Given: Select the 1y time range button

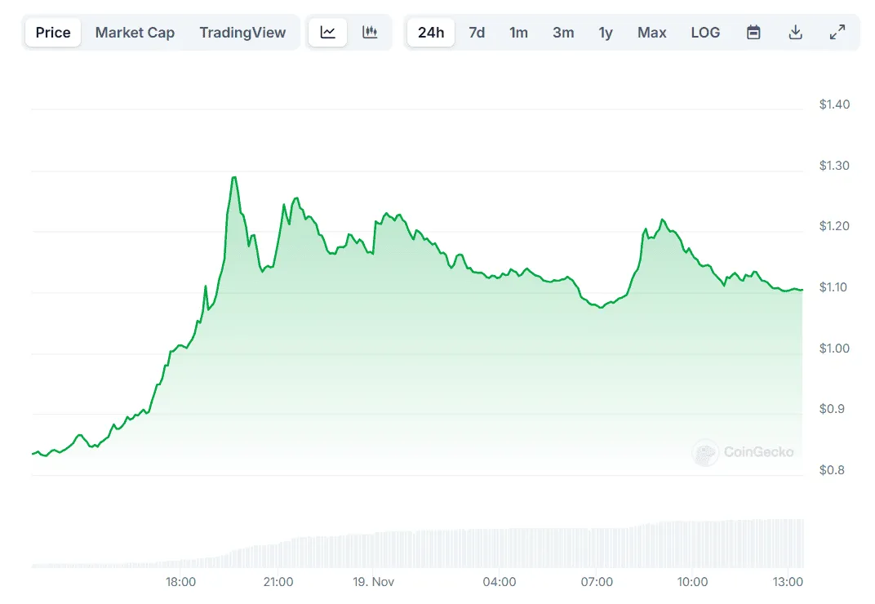Looking at the screenshot, I should (605, 32).
